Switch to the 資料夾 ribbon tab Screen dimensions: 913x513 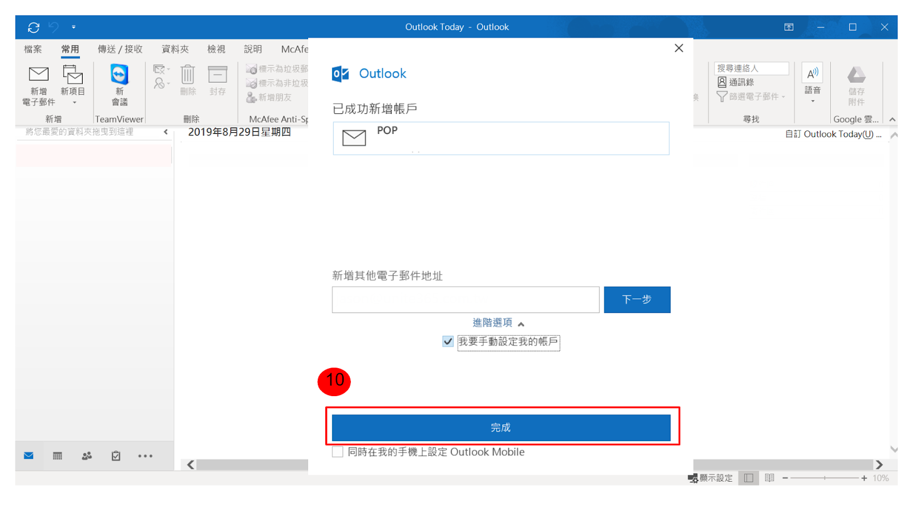(175, 49)
